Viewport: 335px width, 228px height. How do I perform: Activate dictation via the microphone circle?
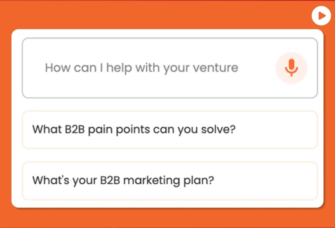click(x=291, y=68)
